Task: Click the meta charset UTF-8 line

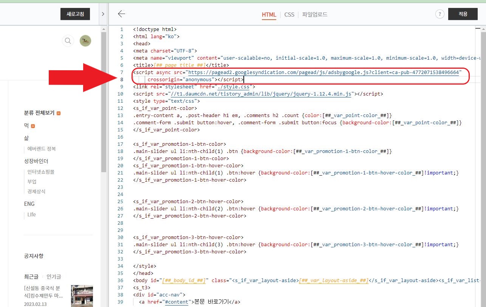Action: [165, 51]
